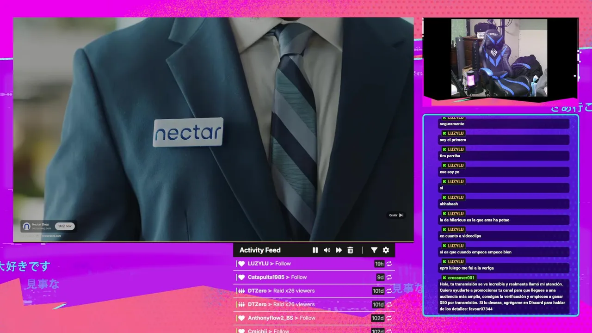Image resolution: width=592 pixels, height=333 pixels.
Task: Skip the ad with Omitir button
Action: (396, 215)
